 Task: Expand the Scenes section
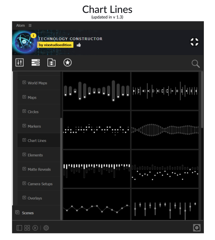(x=28, y=213)
